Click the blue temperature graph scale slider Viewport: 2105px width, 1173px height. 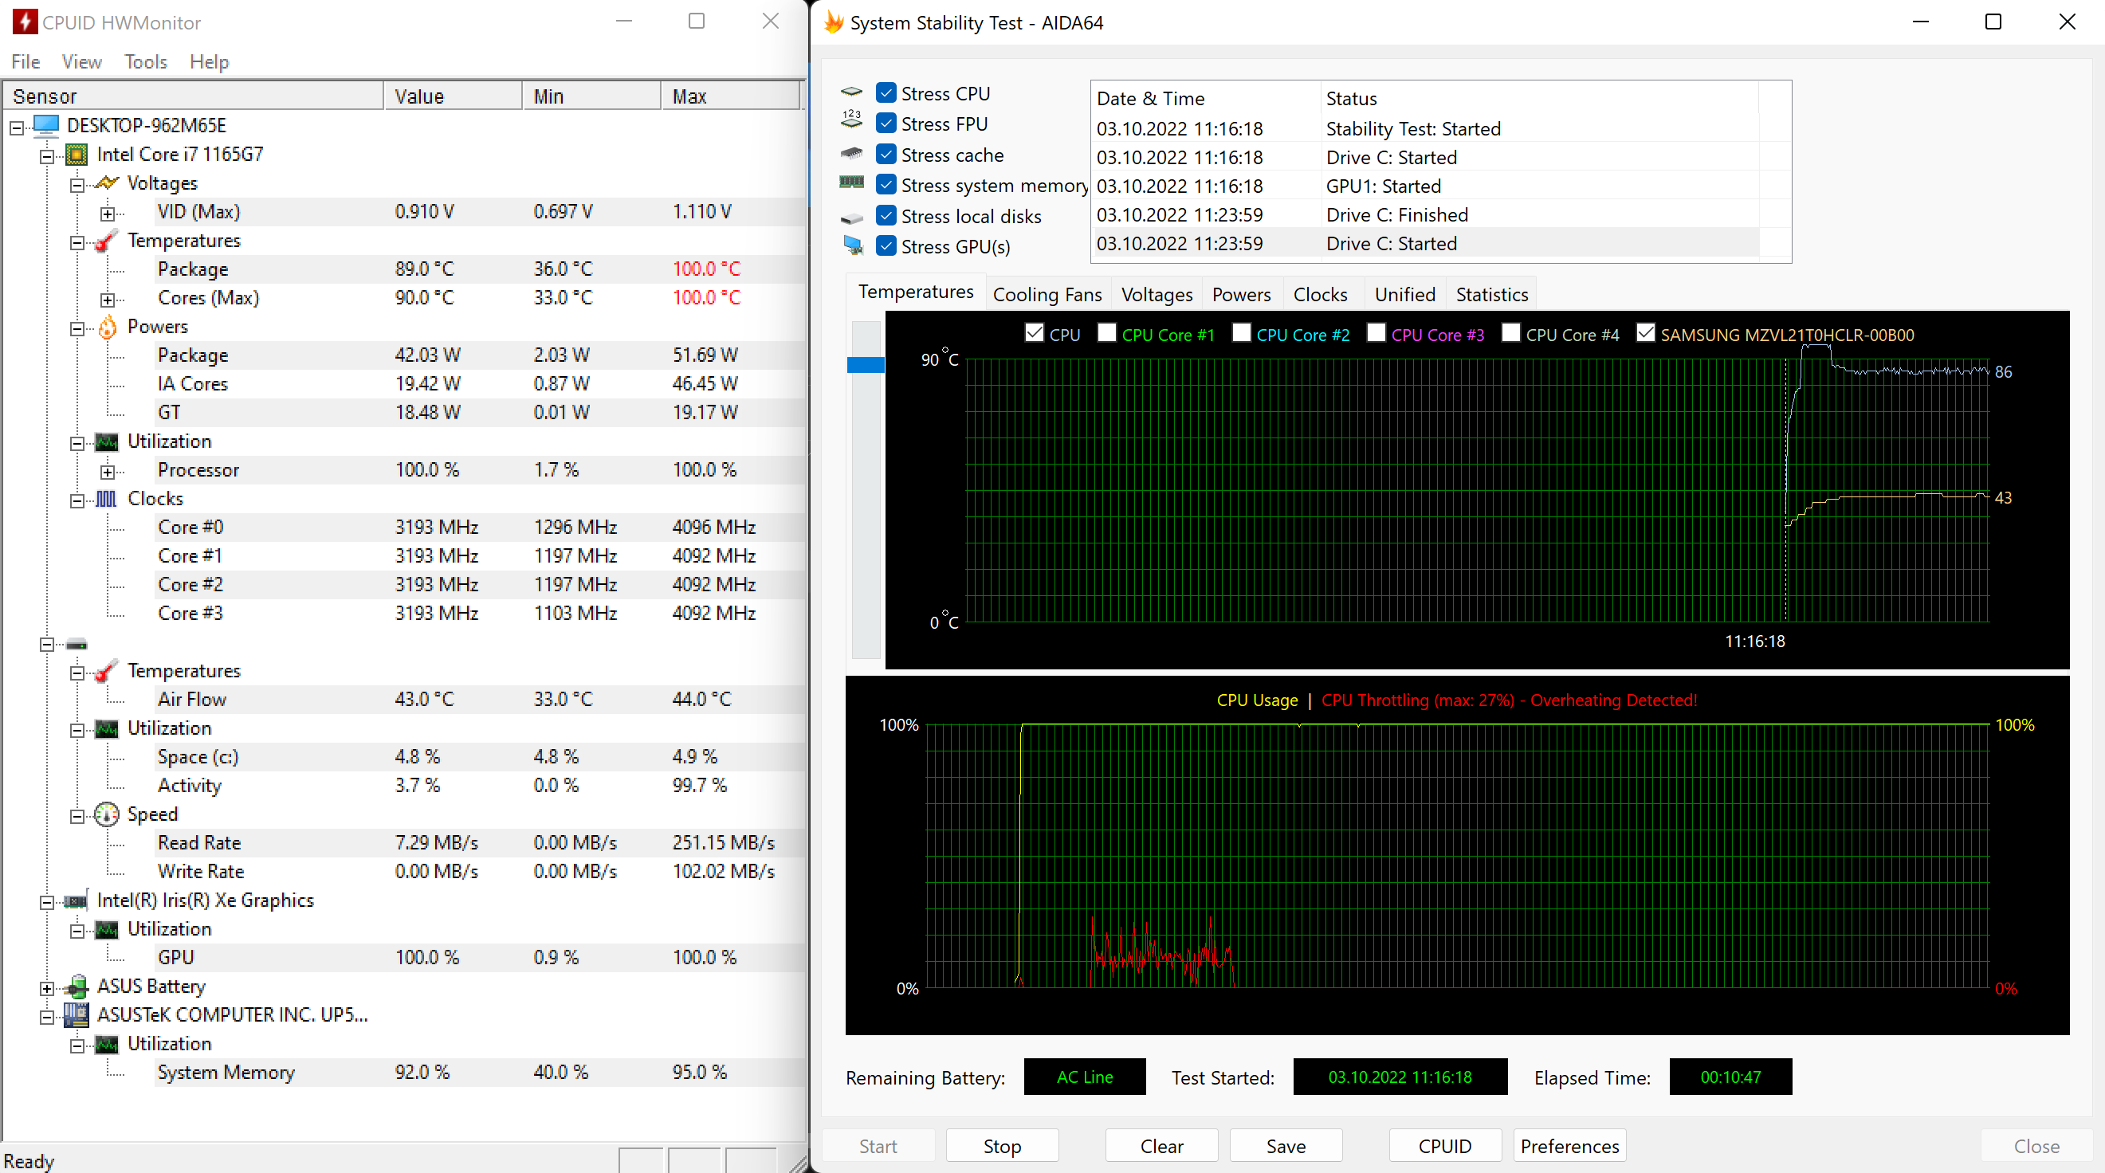tap(866, 365)
